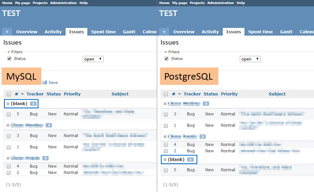Viewport: 314px width, 192px height.
Task: Click the (1-5/5) pagination text in PostgreSQL window
Action: click(171, 185)
